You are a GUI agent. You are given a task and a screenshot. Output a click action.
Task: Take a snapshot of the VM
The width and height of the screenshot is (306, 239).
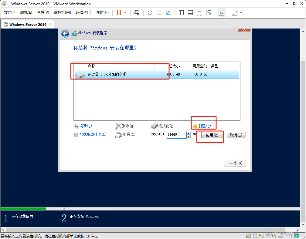click(150, 13)
